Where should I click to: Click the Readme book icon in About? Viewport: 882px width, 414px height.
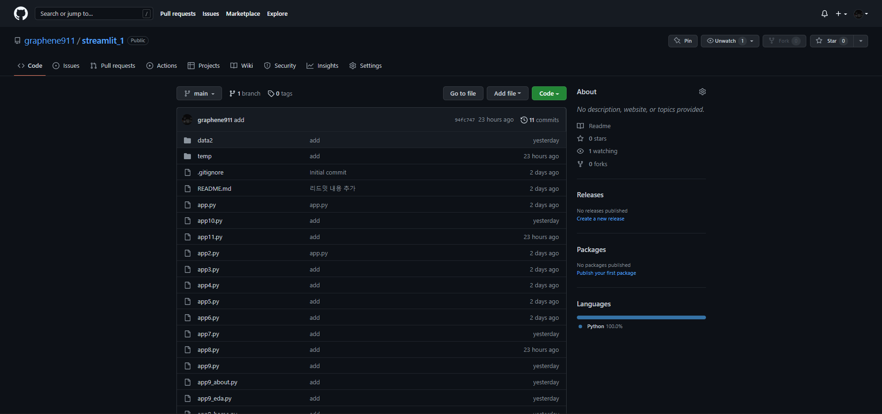point(581,126)
